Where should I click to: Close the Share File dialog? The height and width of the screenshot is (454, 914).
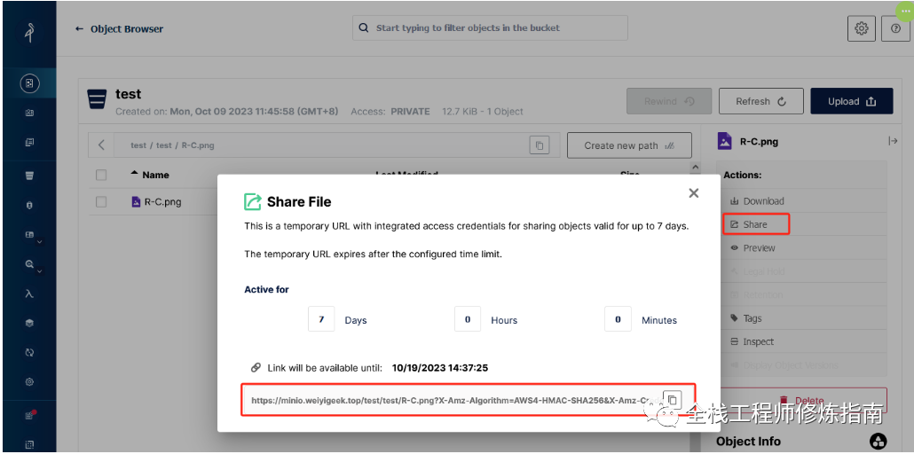693,193
